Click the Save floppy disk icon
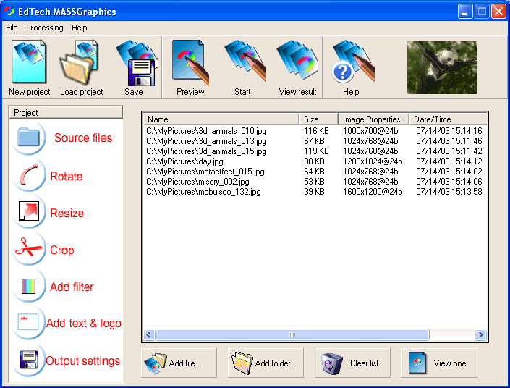This screenshot has height=388, width=510. click(136, 63)
